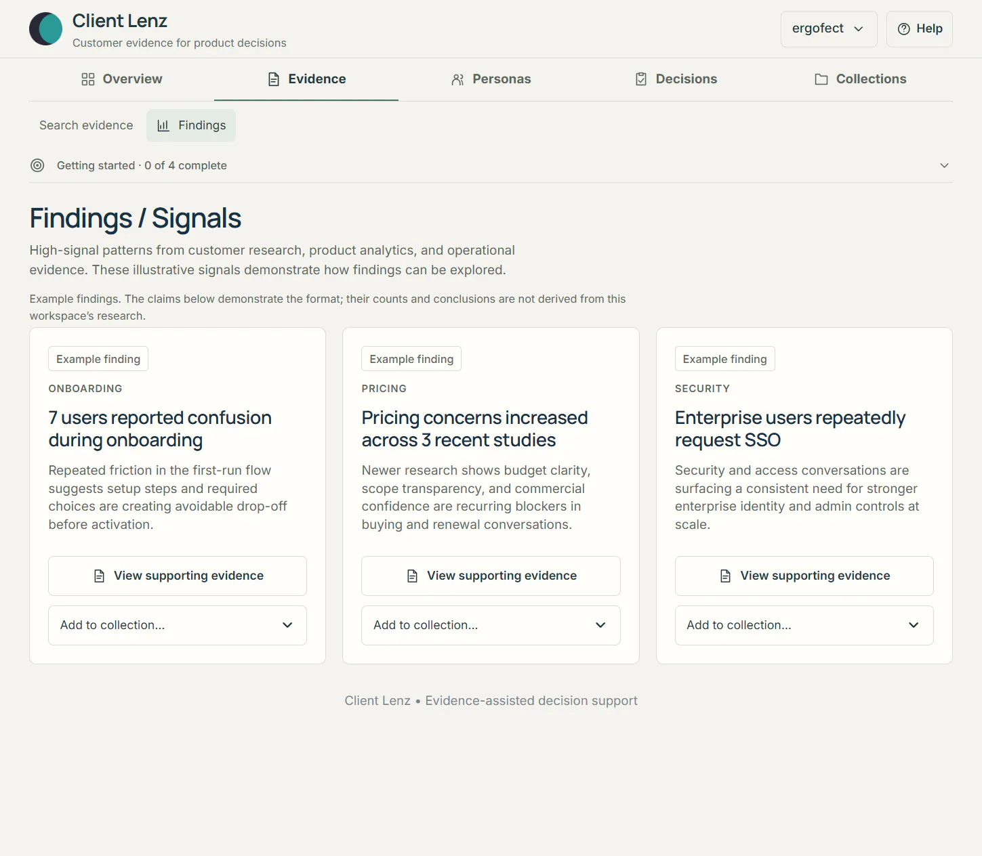Open the Decisions tab
The width and height of the screenshot is (982, 856).
pos(676,79)
